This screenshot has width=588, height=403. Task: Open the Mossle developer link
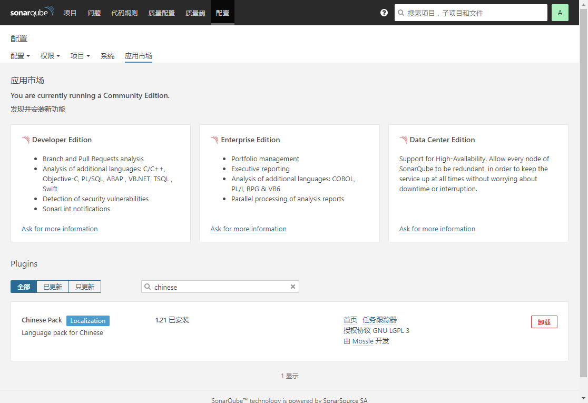coord(362,341)
